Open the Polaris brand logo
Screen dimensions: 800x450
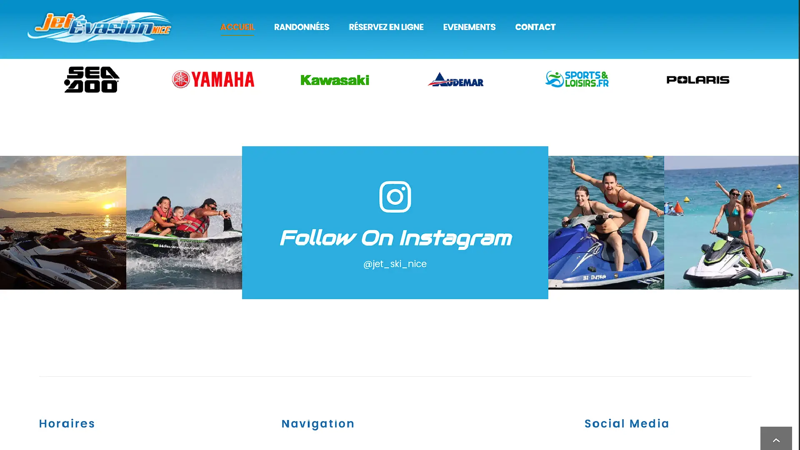[698, 80]
